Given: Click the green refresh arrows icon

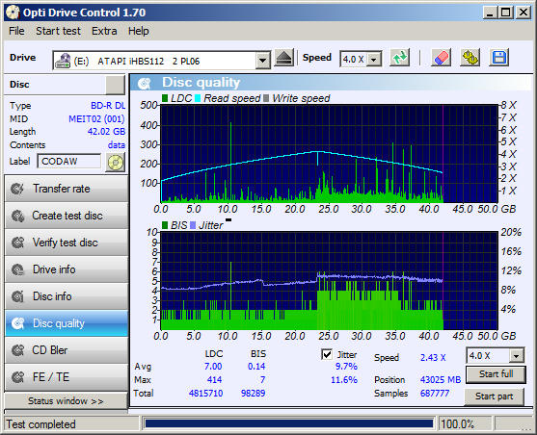Looking at the screenshot, I should point(400,58).
